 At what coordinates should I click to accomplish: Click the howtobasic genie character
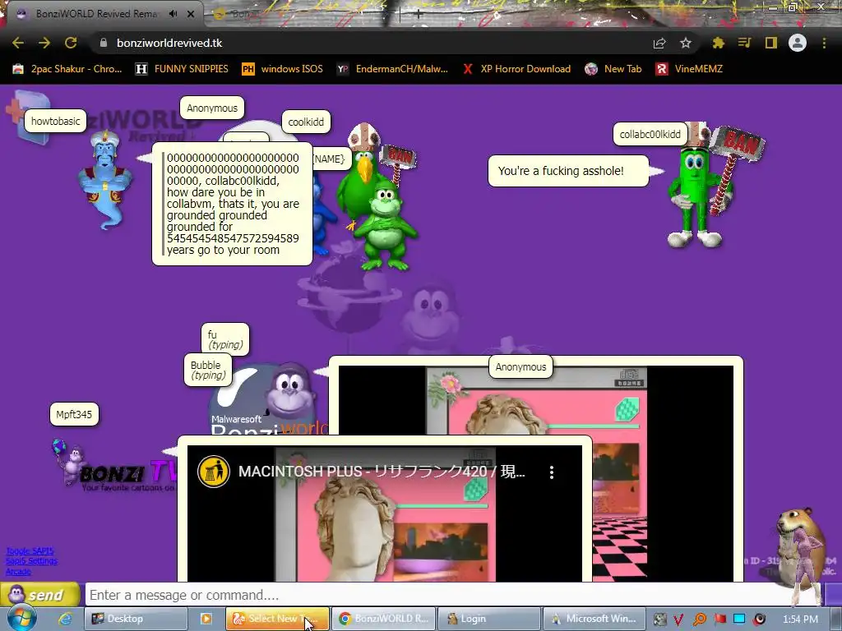click(x=105, y=180)
